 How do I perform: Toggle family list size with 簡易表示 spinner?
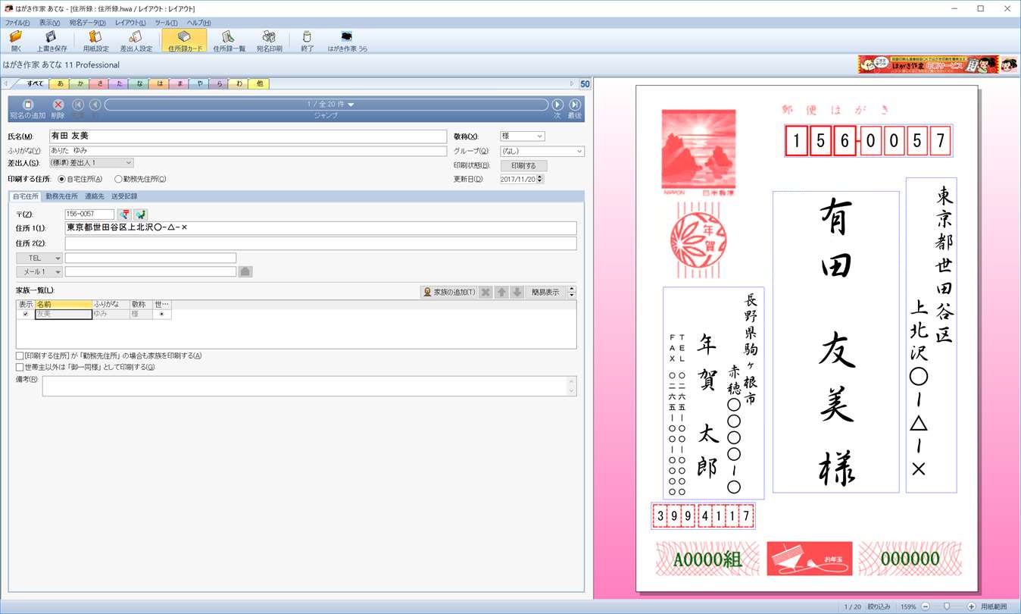[x=572, y=292]
